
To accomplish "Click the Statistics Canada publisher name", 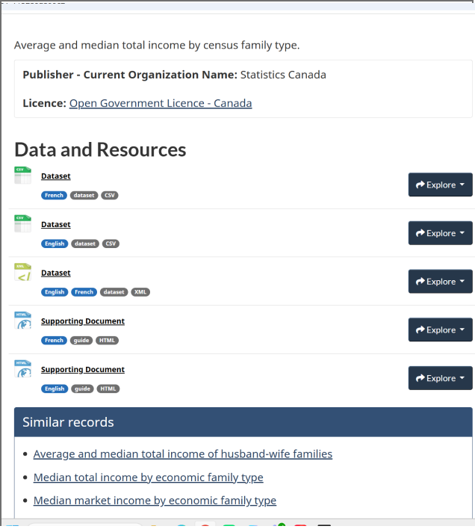I will pyautogui.click(x=283, y=75).
